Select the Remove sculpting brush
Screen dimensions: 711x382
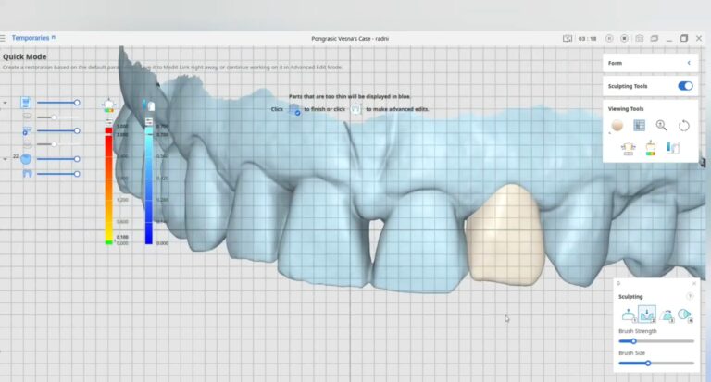(647, 314)
